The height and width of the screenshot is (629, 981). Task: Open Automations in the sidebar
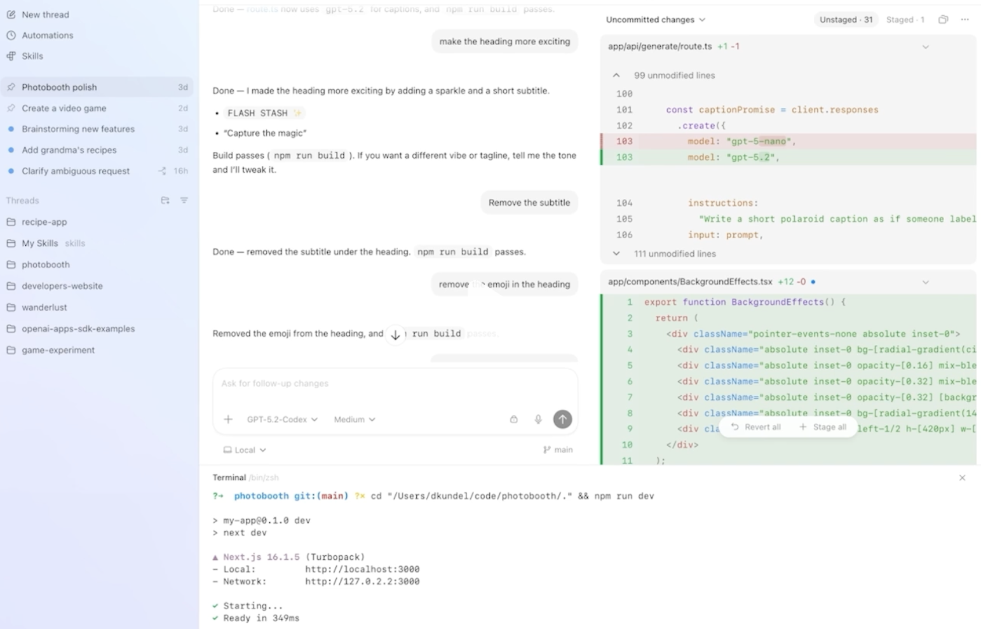click(48, 36)
